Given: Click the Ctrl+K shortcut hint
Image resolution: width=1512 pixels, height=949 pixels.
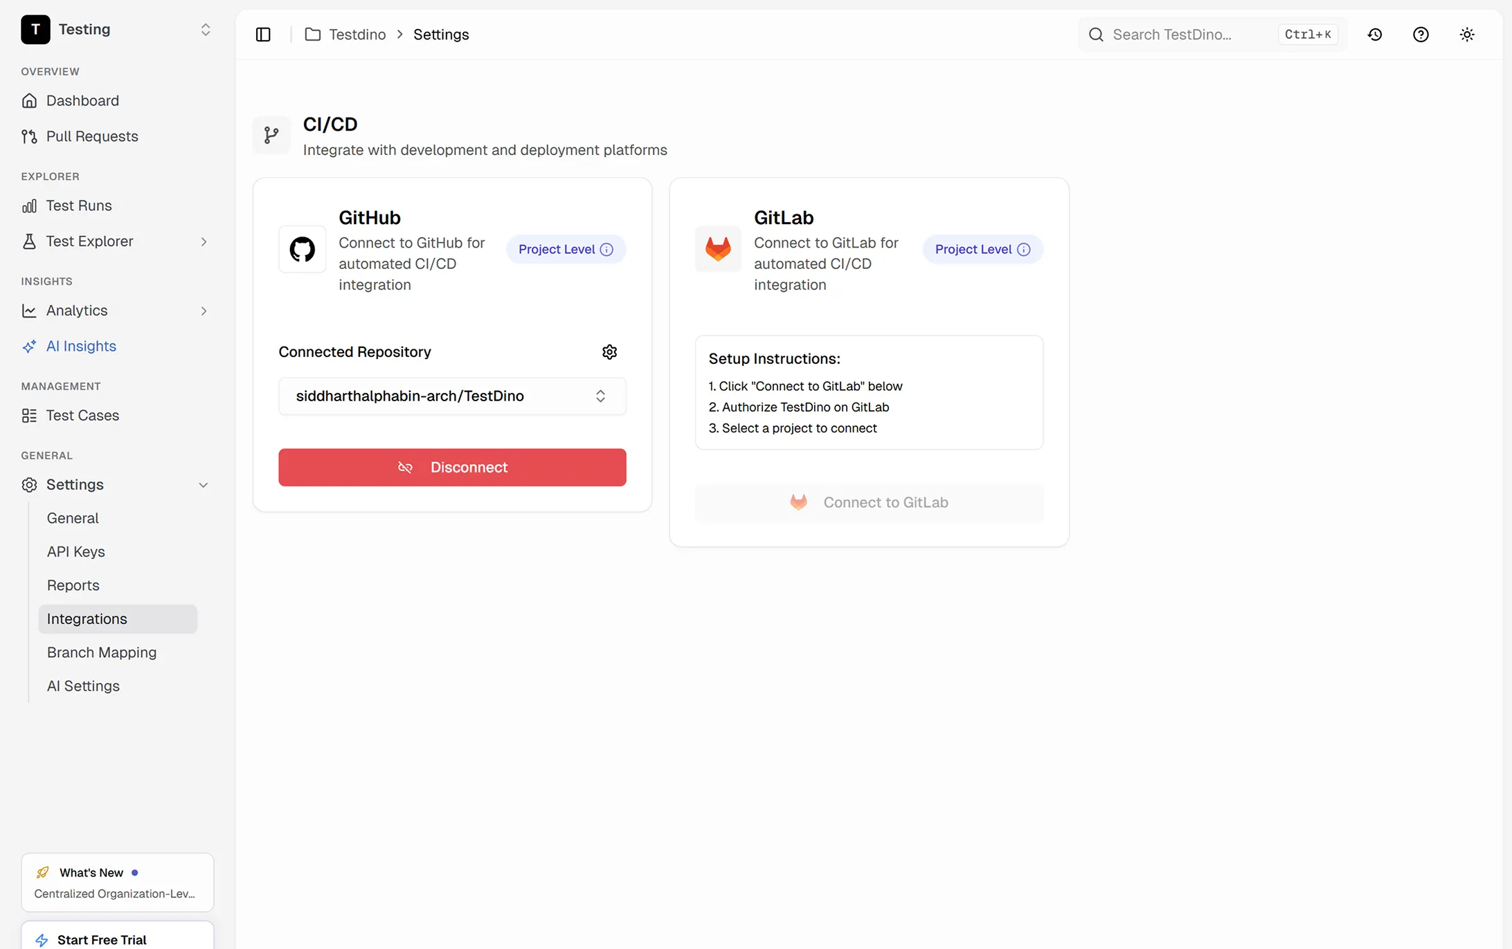Looking at the screenshot, I should coord(1308,35).
